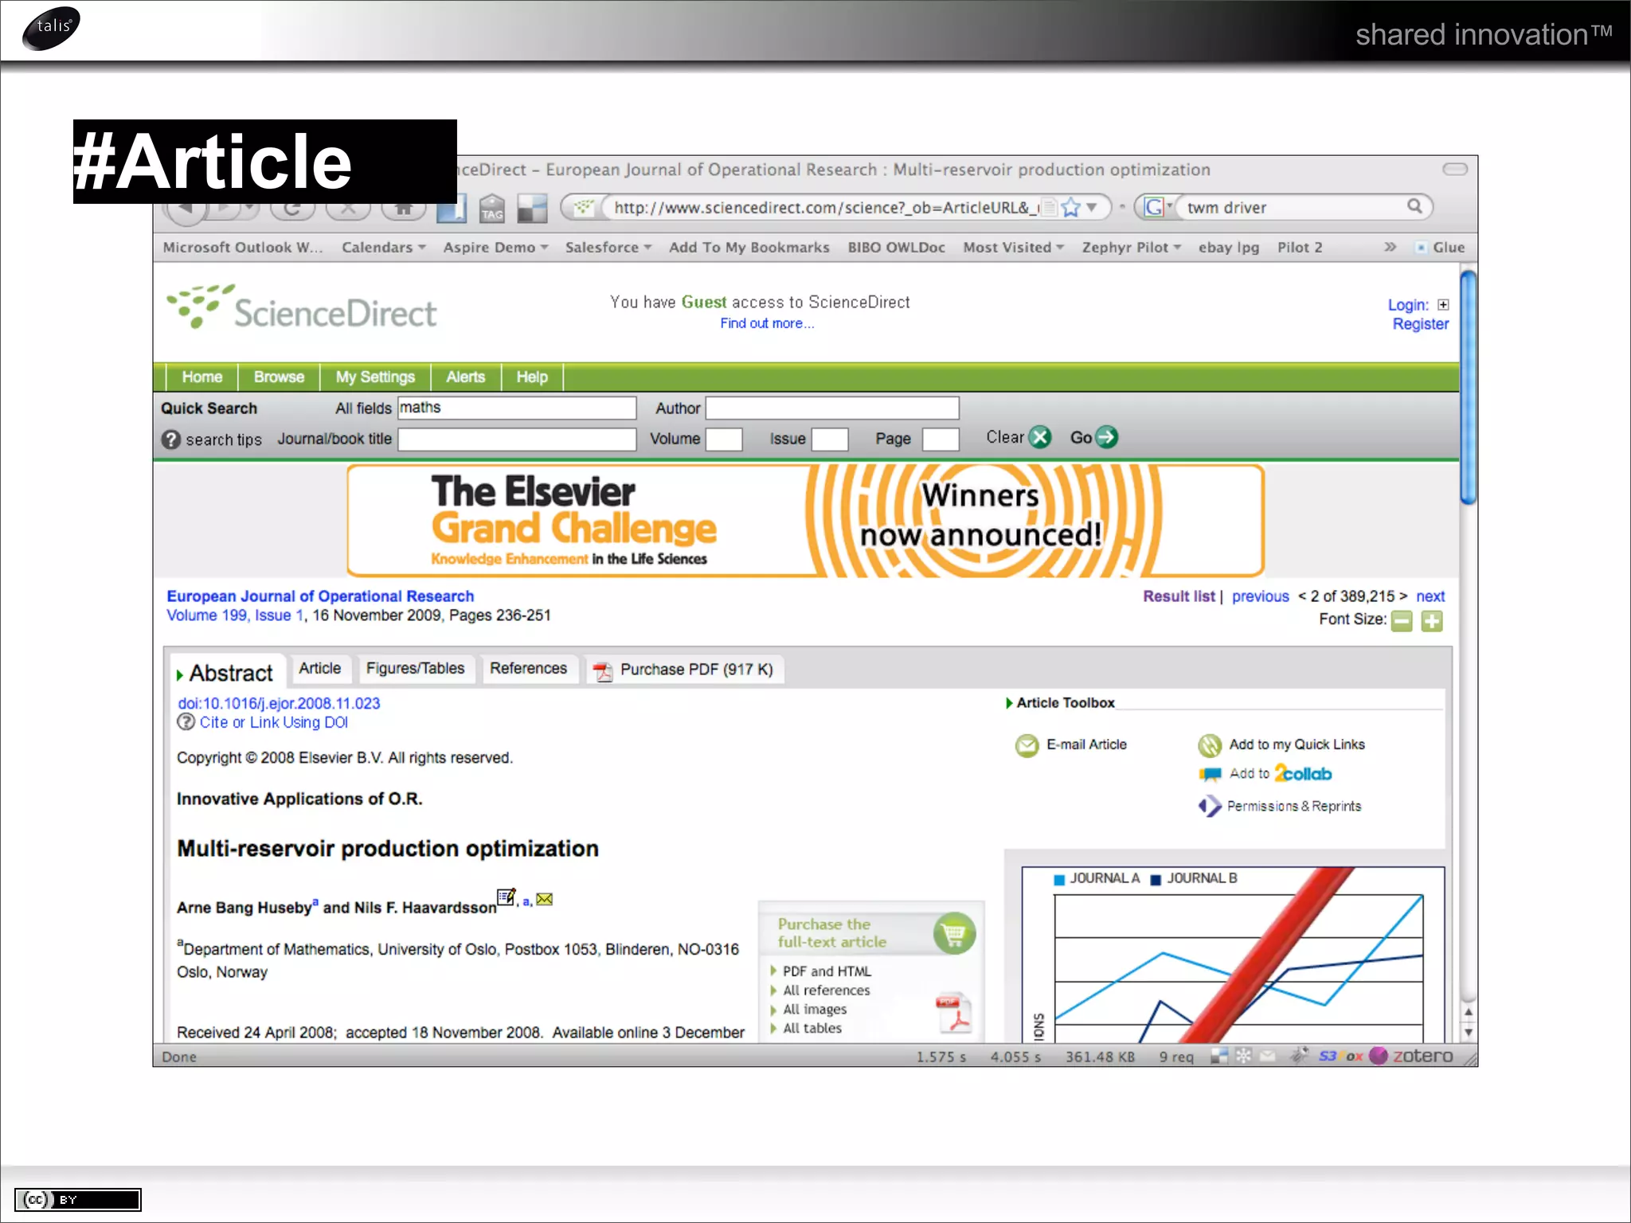The width and height of the screenshot is (1631, 1223).
Task: Open the Zephyr Pilot bookmark dropdown
Action: [x=1131, y=248]
